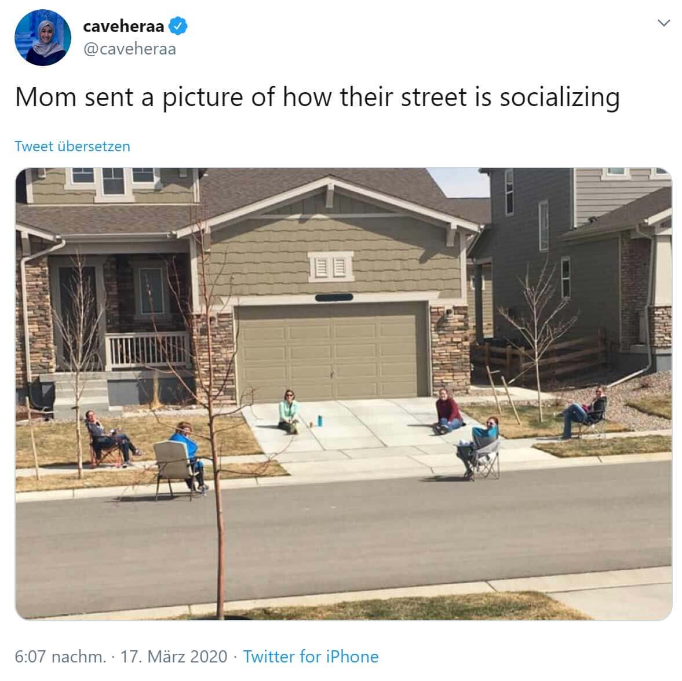Screen dimensions: 682x681
Task: Click the attic vent above the garage
Action: [330, 267]
